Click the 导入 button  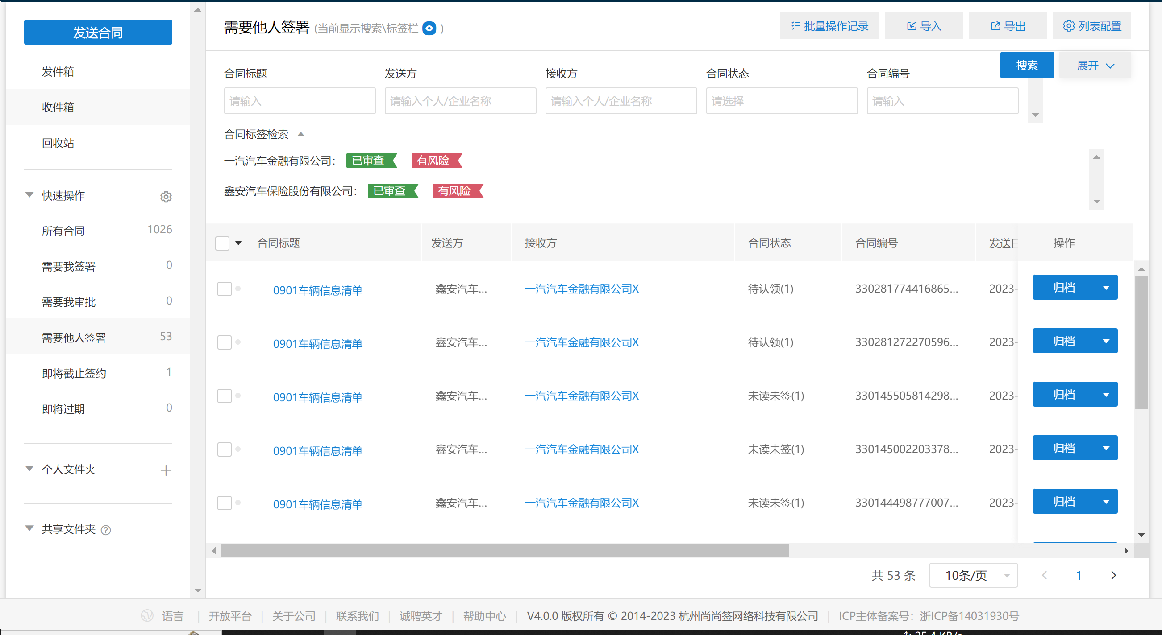coord(923,26)
